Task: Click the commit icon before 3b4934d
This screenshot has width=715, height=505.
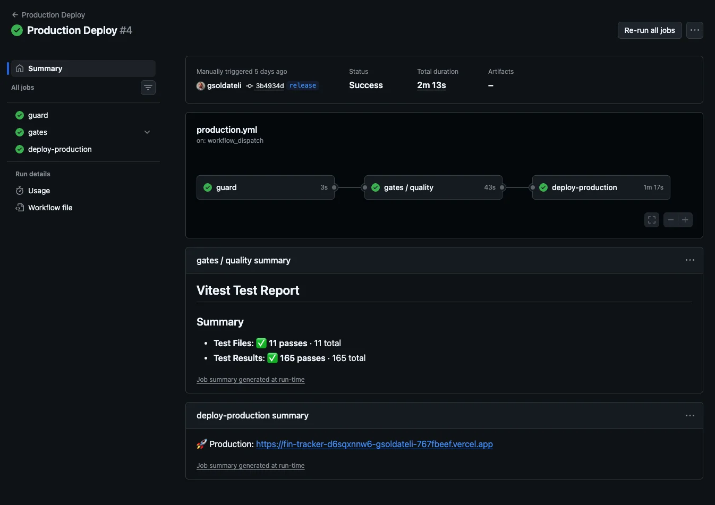Action: (250, 86)
